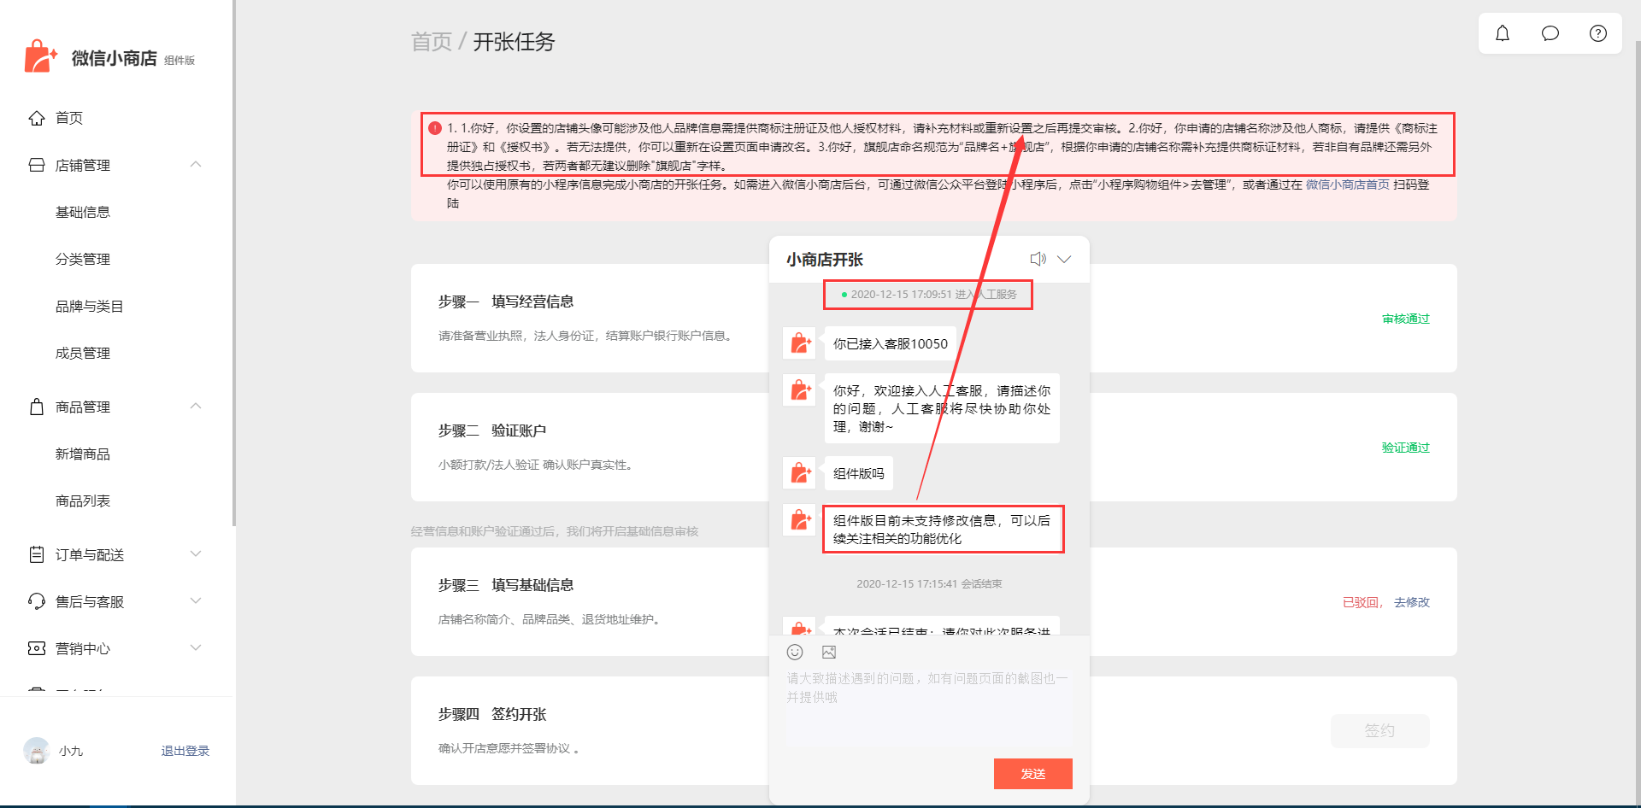This screenshot has width=1641, height=808.
Task: Expand the 营销中心 menu chevron
Action: click(196, 647)
